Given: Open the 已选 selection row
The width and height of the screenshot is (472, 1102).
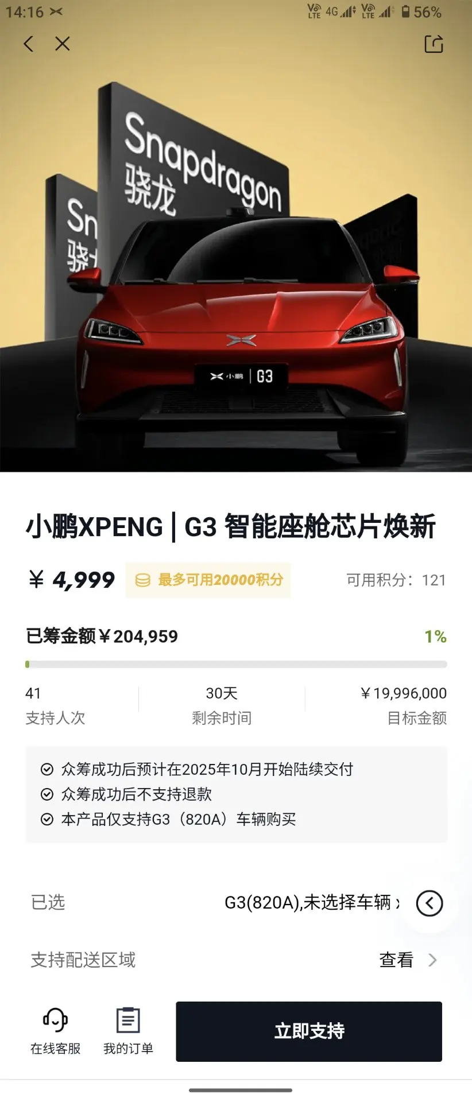Looking at the screenshot, I should point(236,903).
